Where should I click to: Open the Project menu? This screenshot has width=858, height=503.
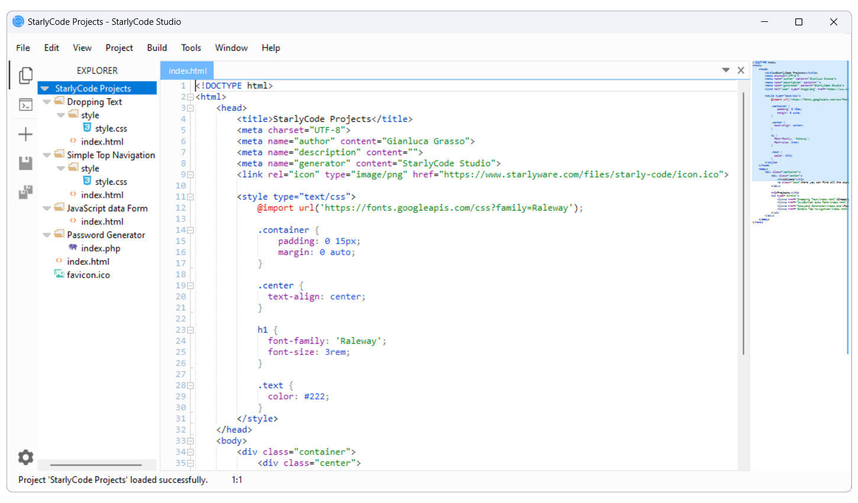tap(120, 48)
